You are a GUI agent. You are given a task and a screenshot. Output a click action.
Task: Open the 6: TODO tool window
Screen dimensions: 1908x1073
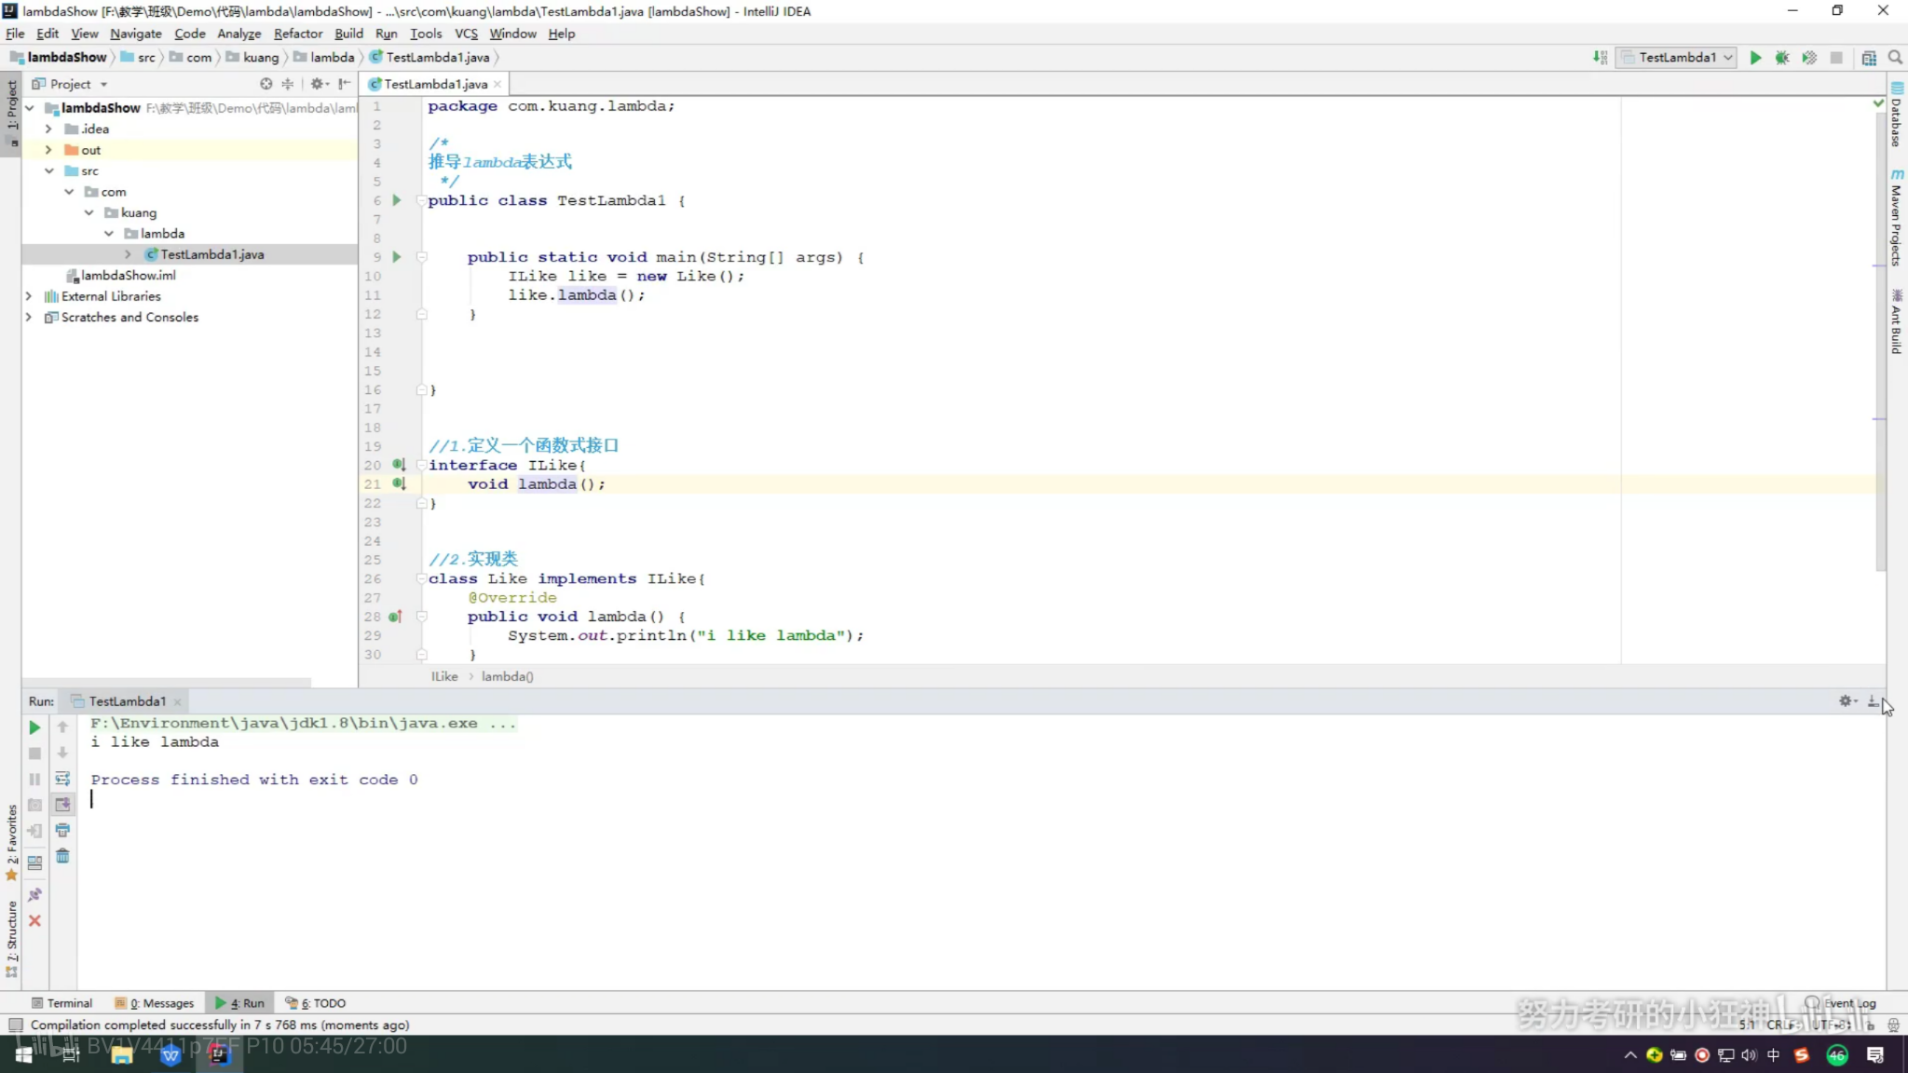pos(316,1003)
